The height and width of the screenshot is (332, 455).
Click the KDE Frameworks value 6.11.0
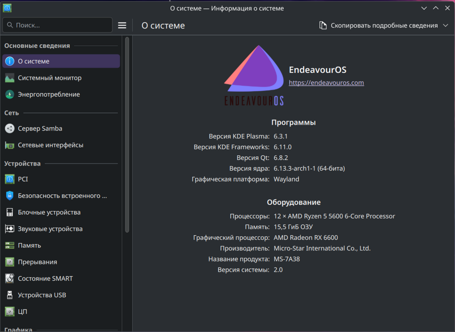[283, 147]
